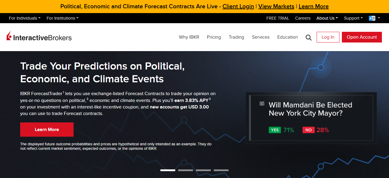Select the third carousel slide indicator

coord(203,170)
